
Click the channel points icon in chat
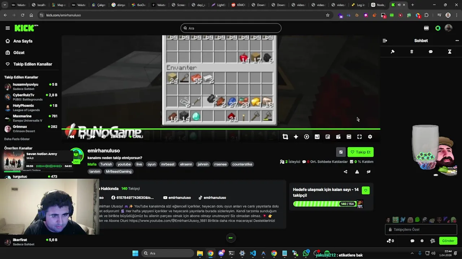tap(390, 241)
